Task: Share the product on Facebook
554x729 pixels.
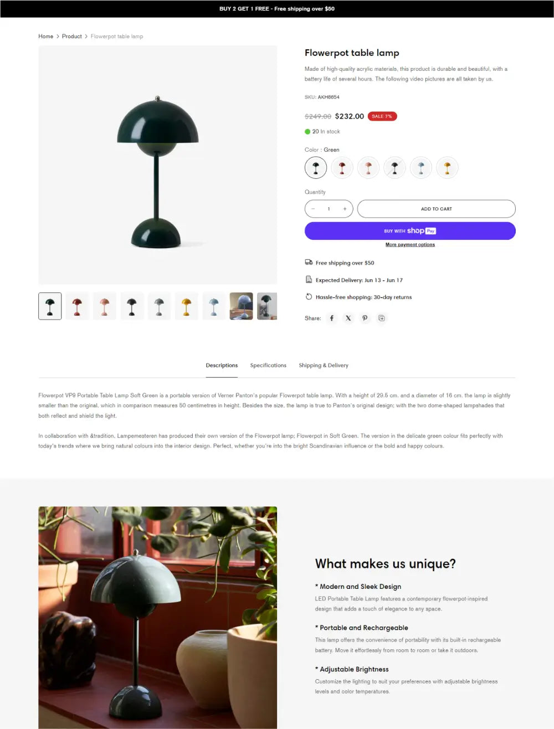Action: click(332, 318)
